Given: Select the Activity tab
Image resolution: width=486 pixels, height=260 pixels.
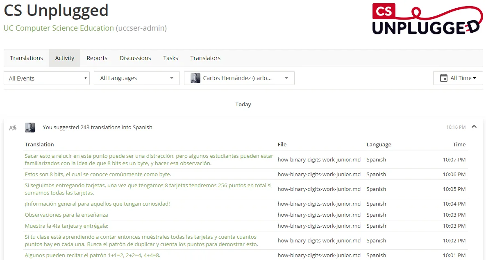Looking at the screenshot, I should click(x=64, y=58).
